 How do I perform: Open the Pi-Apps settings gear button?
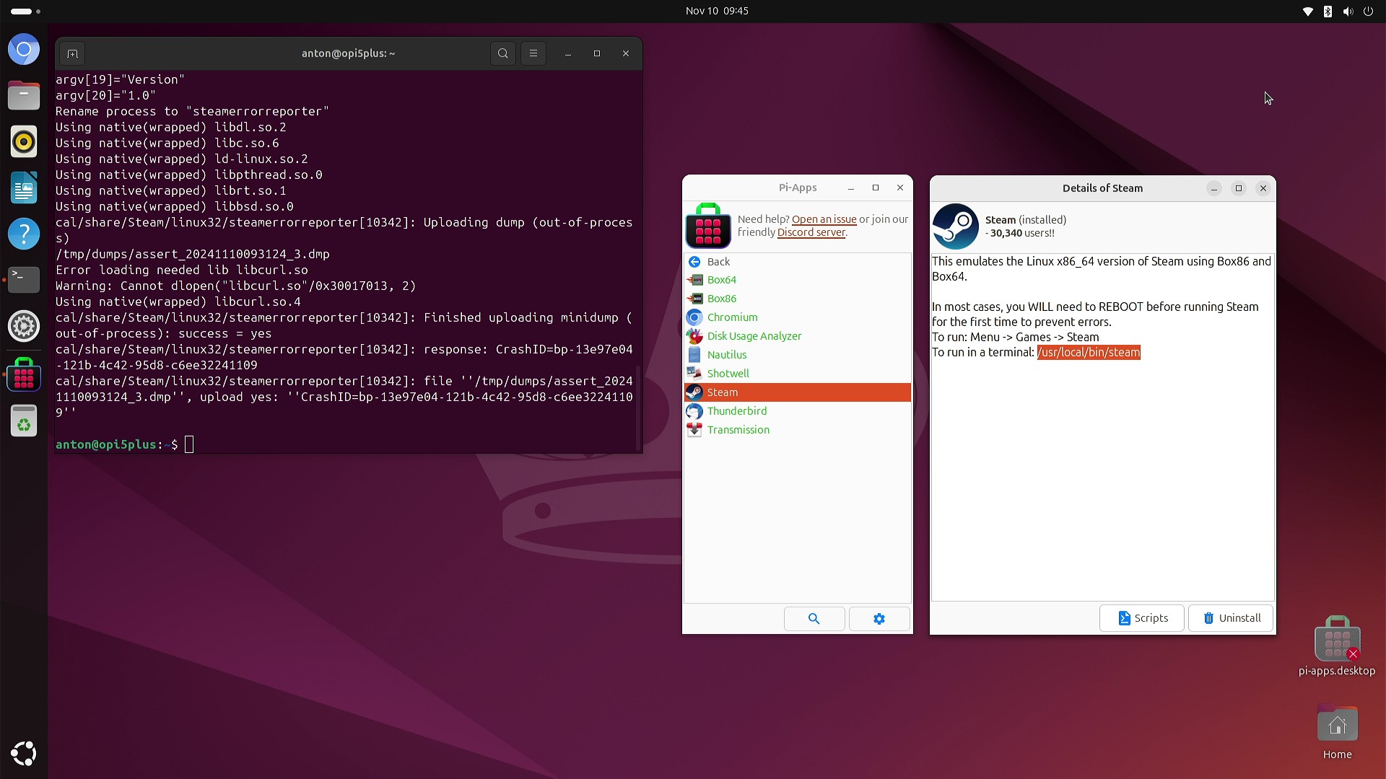pos(879,619)
